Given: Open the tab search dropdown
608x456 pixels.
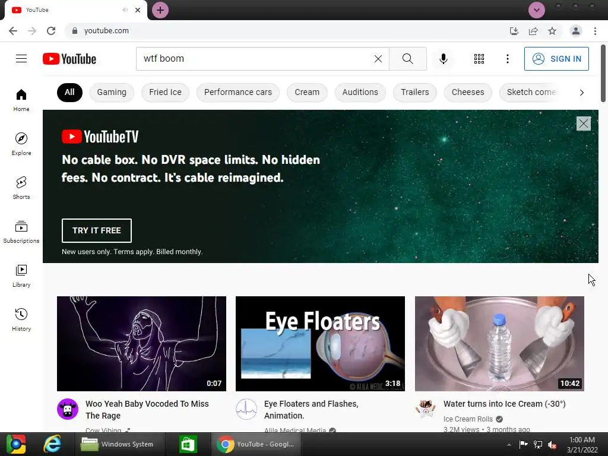Looking at the screenshot, I should click(537, 10).
